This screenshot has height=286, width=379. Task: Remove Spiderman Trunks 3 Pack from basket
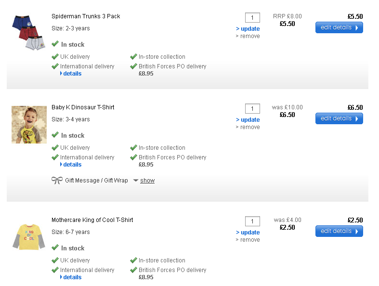(x=248, y=36)
